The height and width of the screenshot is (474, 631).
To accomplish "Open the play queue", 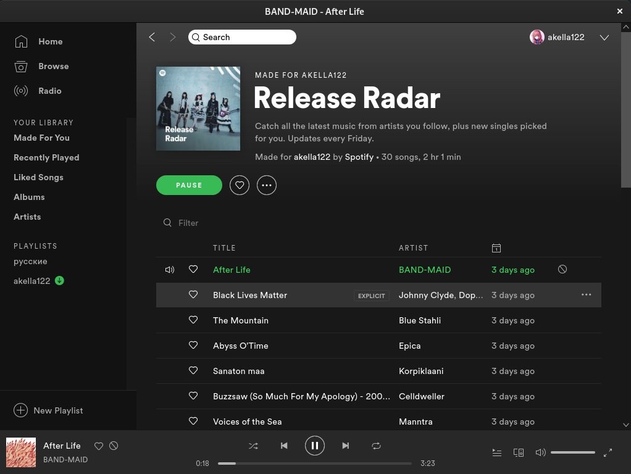I will pyautogui.click(x=497, y=452).
